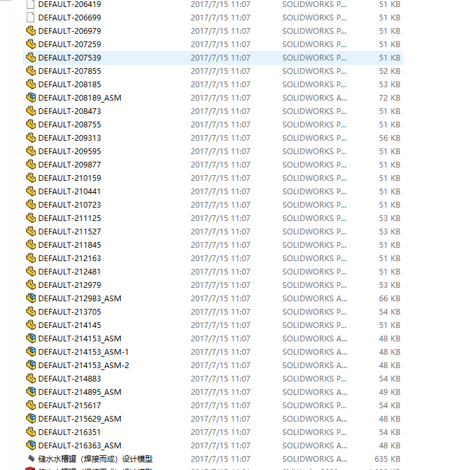Click the 54 KB size of DEFAULT-213705
Viewport: 461px width, 470px height.
tap(389, 311)
